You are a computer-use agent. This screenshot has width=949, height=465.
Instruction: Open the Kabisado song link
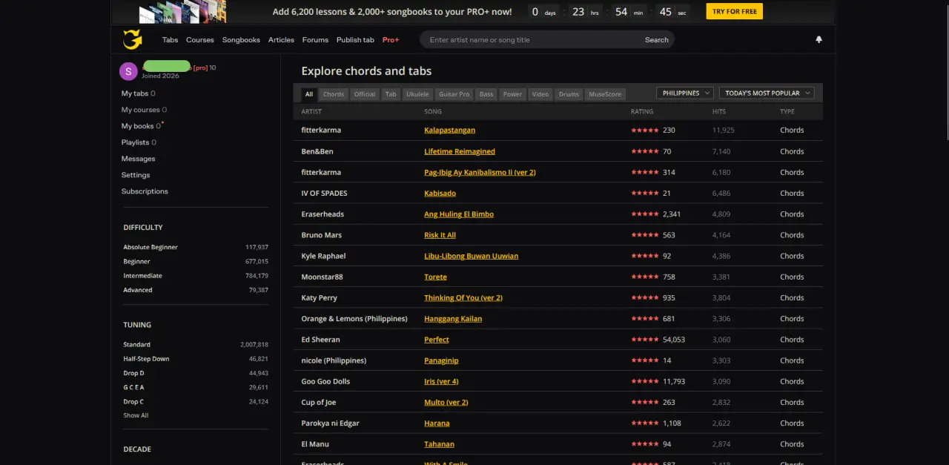click(x=440, y=193)
